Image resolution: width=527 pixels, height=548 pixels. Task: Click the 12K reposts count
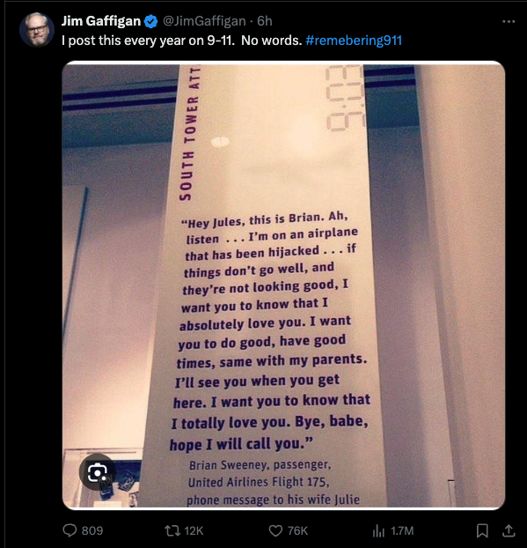(194, 531)
